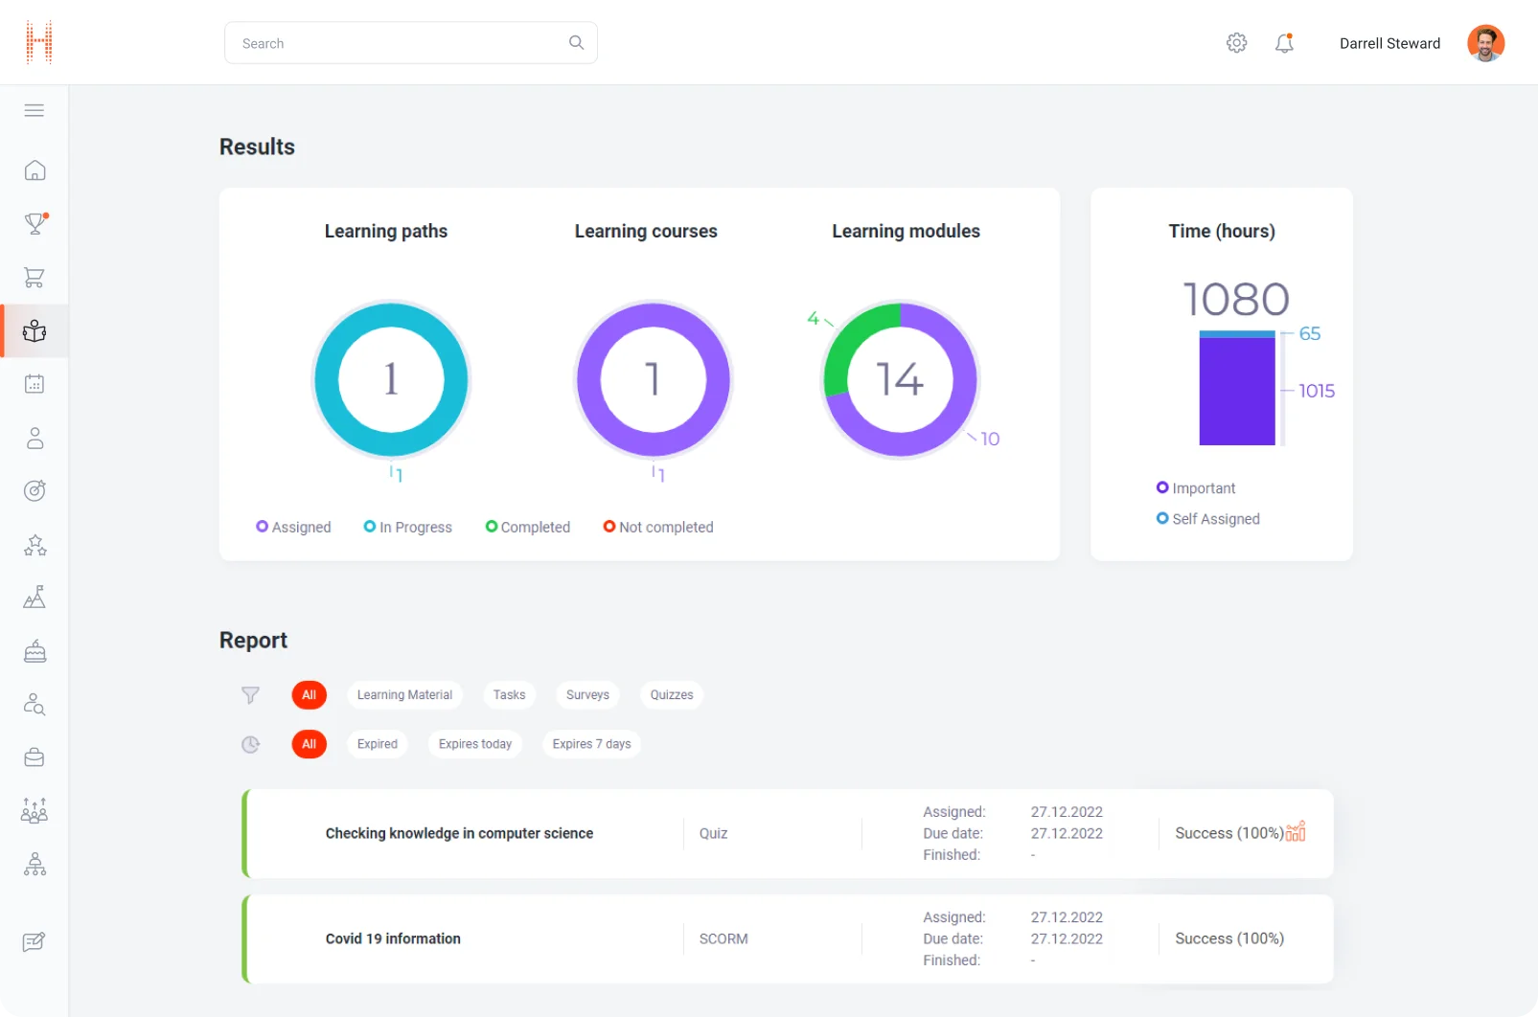Click the purple Important time bar
Image resolution: width=1538 pixels, height=1017 pixels.
click(1236, 393)
